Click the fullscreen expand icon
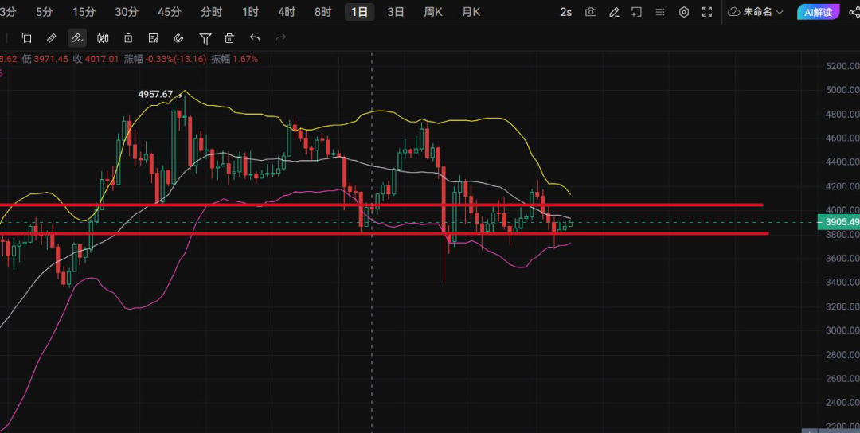Screen dimensions: 860x433 pyautogui.click(x=707, y=12)
